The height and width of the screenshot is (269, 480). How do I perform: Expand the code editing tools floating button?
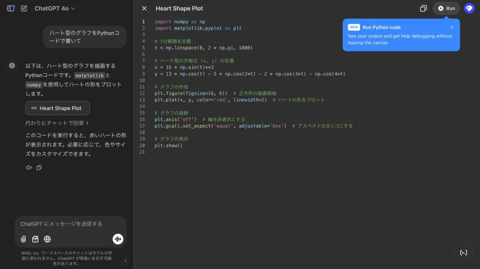click(464, 253)
